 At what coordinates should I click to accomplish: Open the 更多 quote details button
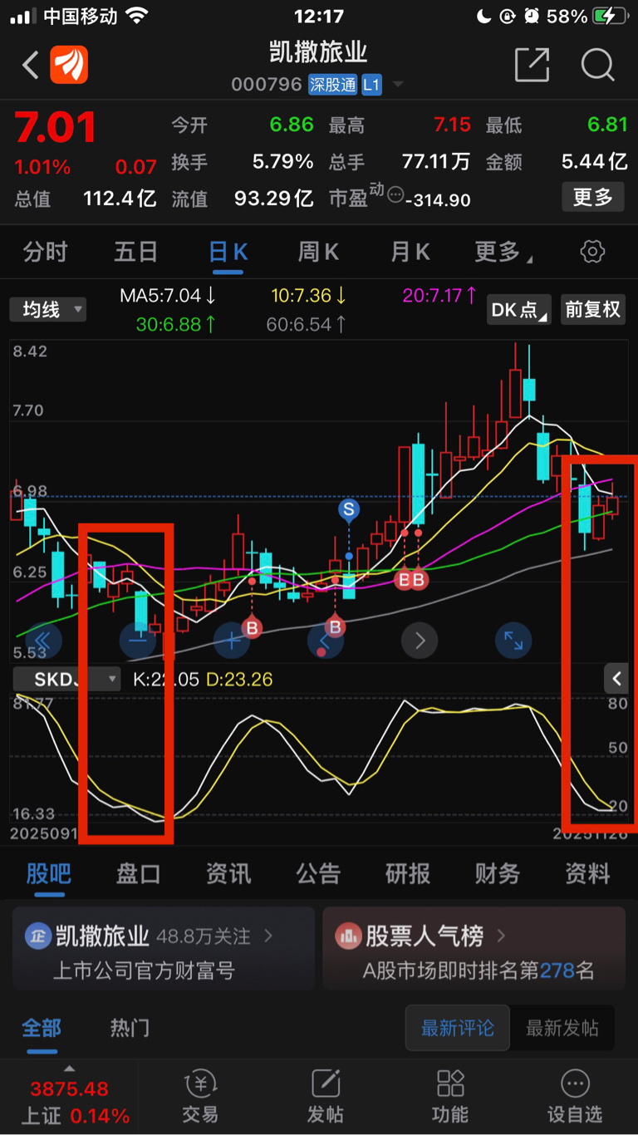tap(593, 197)
